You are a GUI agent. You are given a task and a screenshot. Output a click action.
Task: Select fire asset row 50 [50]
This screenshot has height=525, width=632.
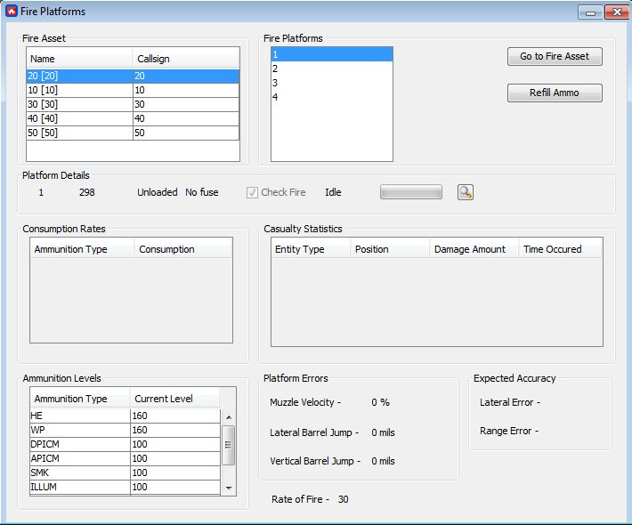coord(133,133)
